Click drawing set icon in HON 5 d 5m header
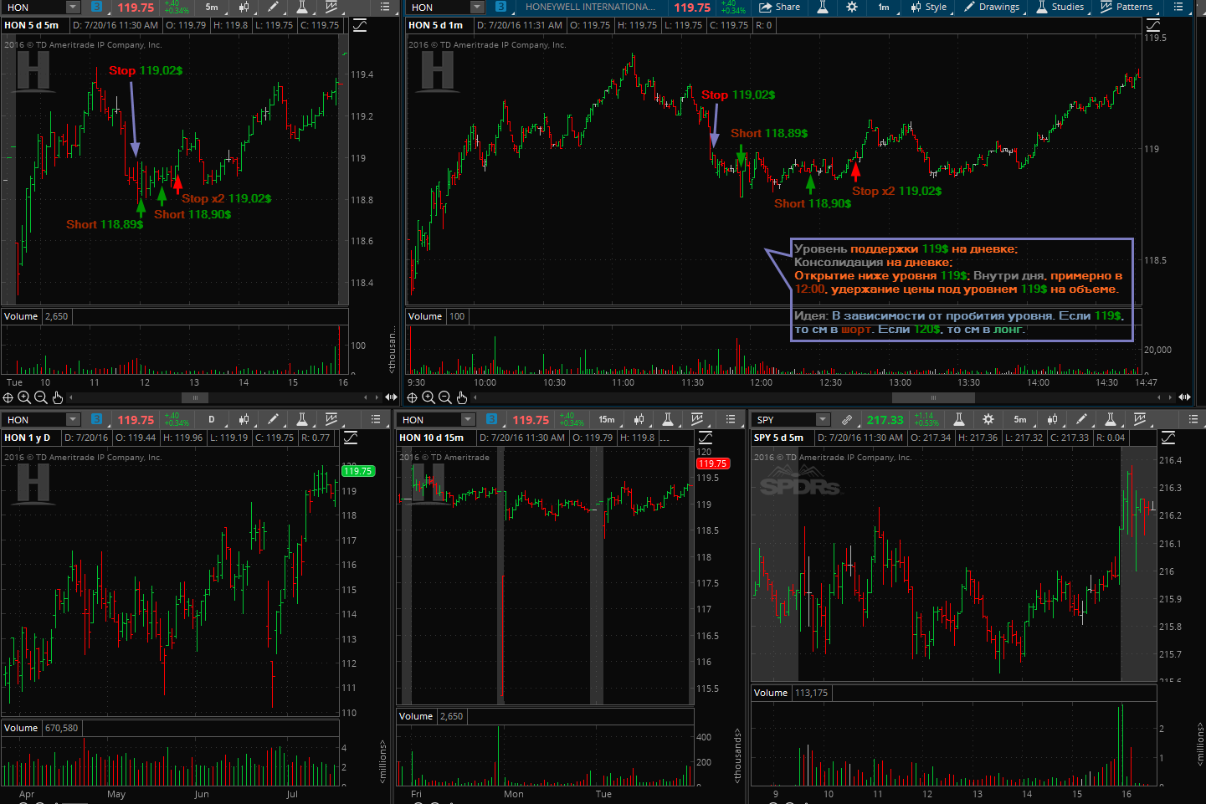This screenshot has width=1206, height=804. 360,25
